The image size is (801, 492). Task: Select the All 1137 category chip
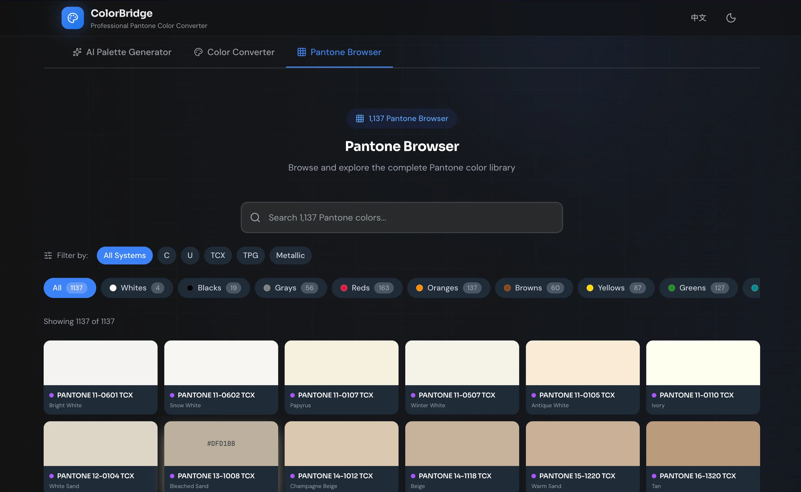pos(70,288)
